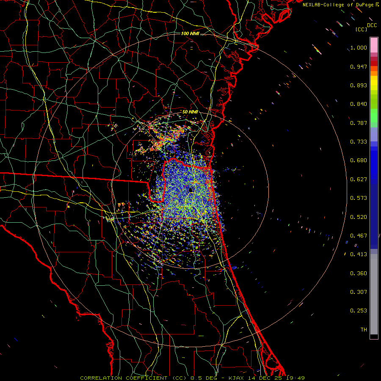381x381 pixels.
Task: Click the 0.787 legend value
Action: coord(359,123)
